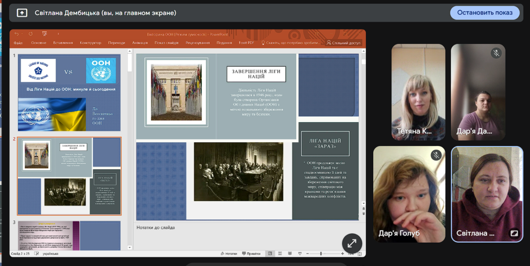Click the spell check icon in status bar
Image resolution: width=530 pixels, height=266 pixels.
click(36, 254)
